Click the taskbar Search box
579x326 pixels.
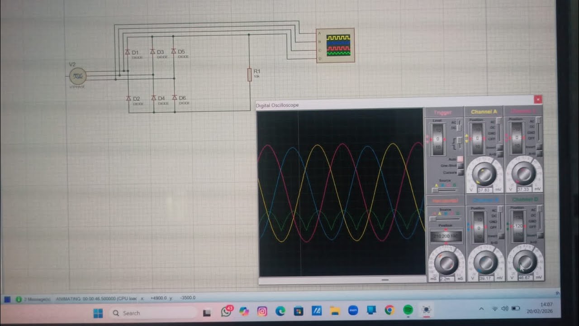[154, 313]
